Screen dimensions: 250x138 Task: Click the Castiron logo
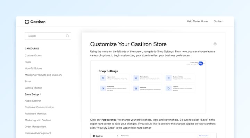[x=35, y=22]
